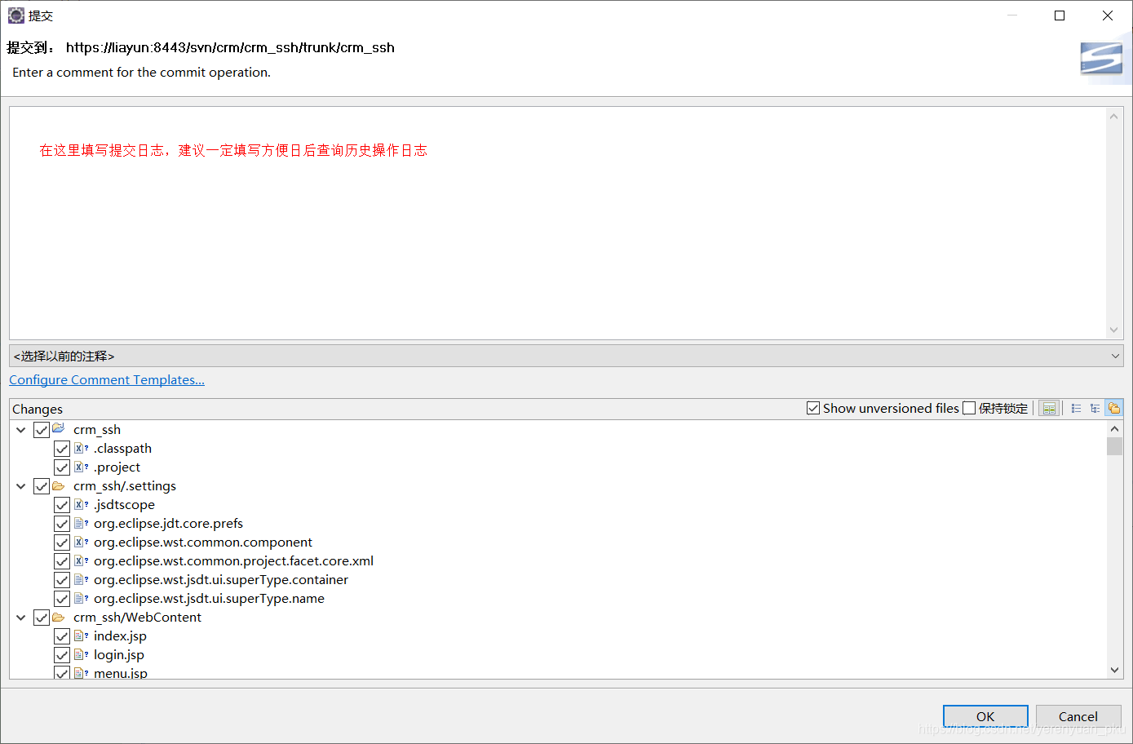Switch Changes view to tree mode
Image resolution: width=1133 pixels, height=744 pixels.
pyautogui.click(x=1095, y=409)
